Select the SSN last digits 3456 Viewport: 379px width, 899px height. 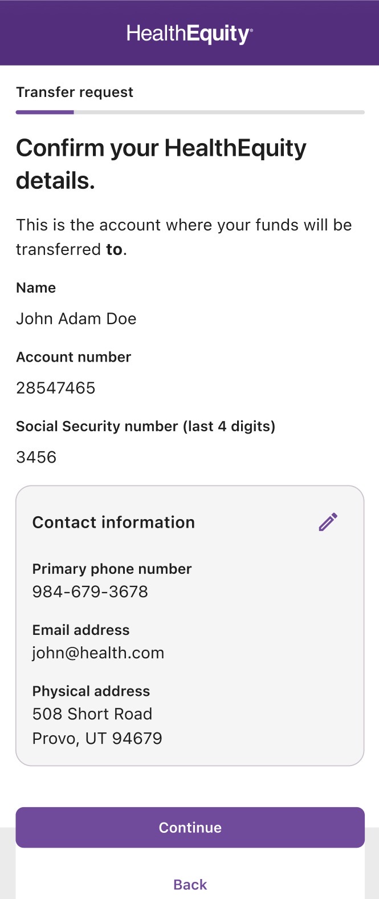(x=36, y=457)
